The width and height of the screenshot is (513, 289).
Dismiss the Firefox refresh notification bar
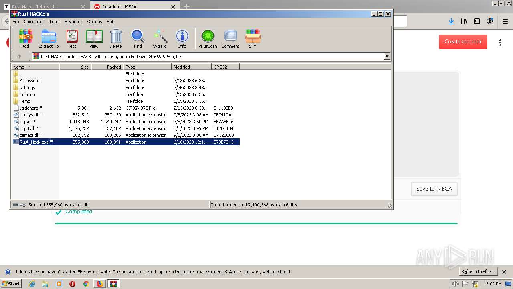pyautogui.click(x=504, y=272)
